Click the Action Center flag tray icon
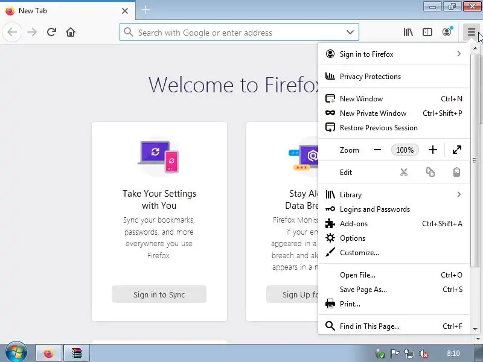This screenshot has width=483, height=362. coord(395,354)
